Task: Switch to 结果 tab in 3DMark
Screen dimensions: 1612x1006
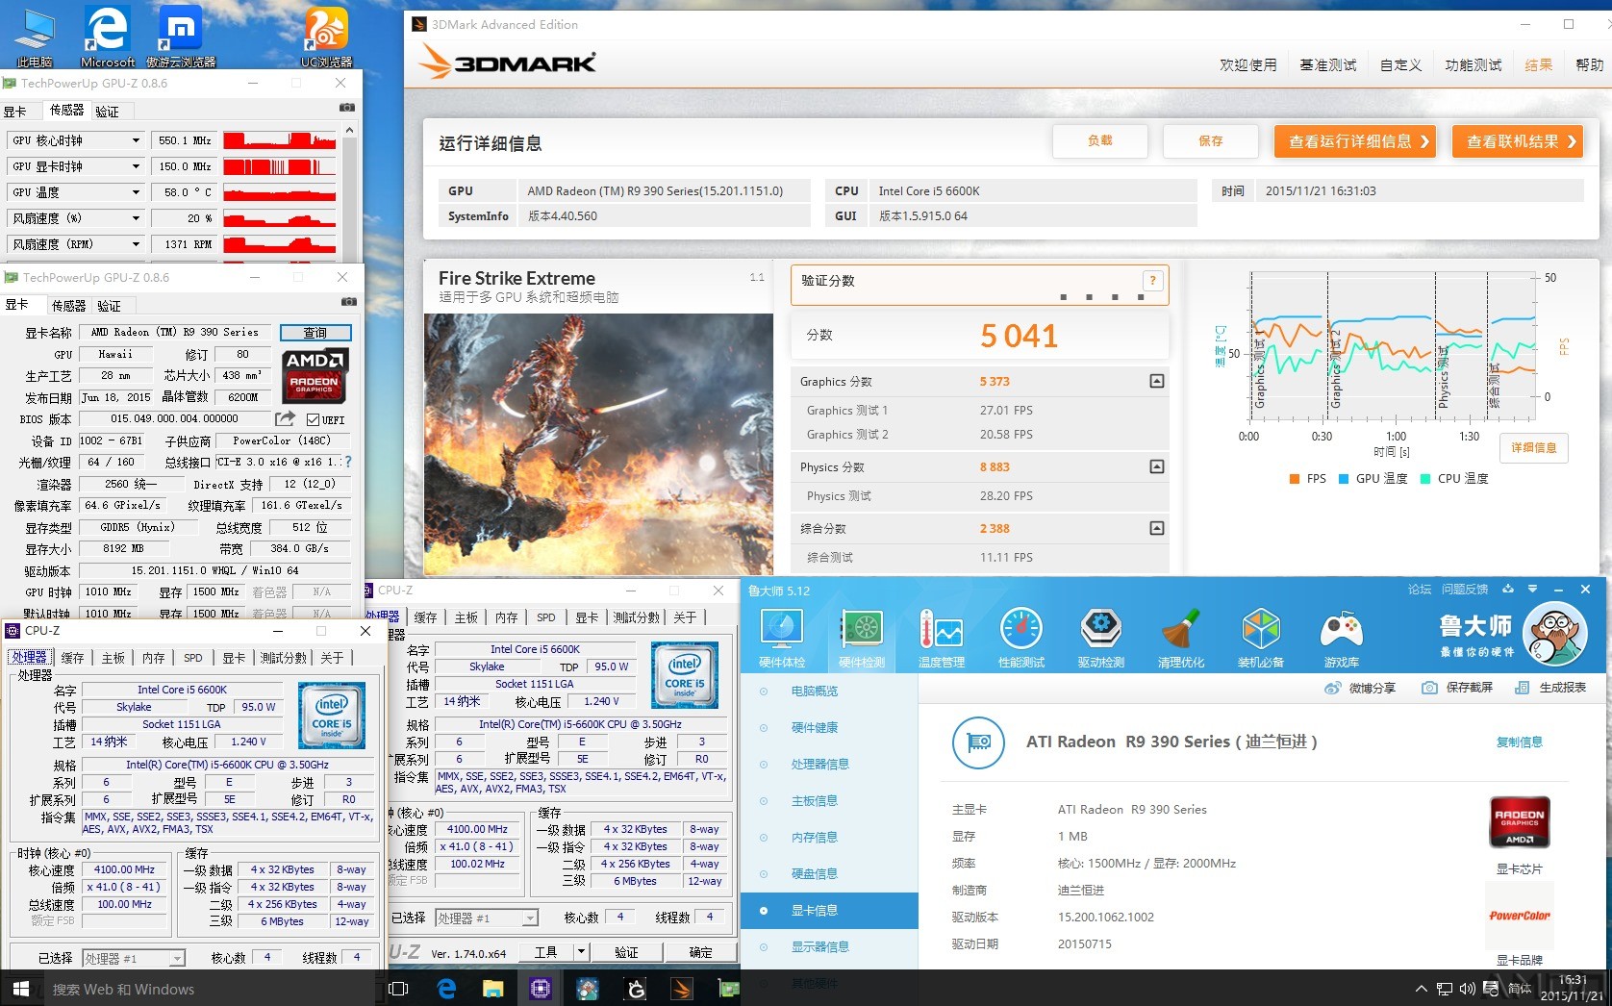Action: point(1539,65)
